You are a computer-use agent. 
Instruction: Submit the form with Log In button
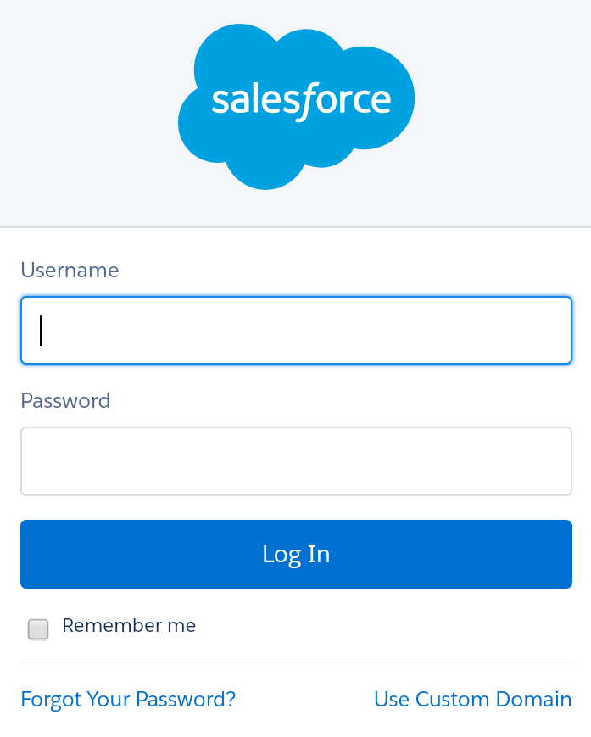(x=296, y=554)
